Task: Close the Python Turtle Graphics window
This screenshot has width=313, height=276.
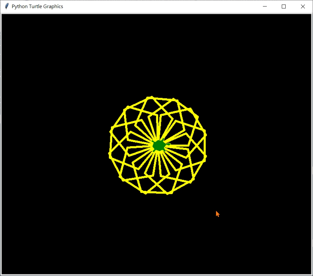Action: point(303,6)
